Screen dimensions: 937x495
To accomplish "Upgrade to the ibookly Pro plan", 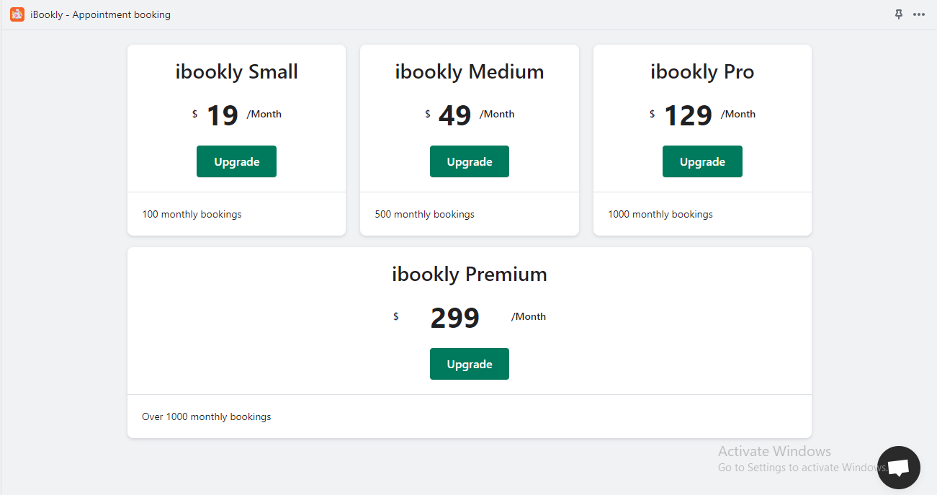I will pos(702,161).
